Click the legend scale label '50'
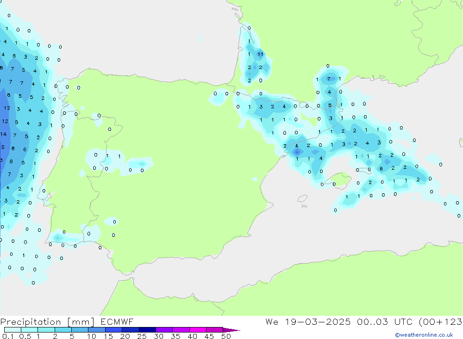This screenshot has width=463, height=339. tap(226, 336)
